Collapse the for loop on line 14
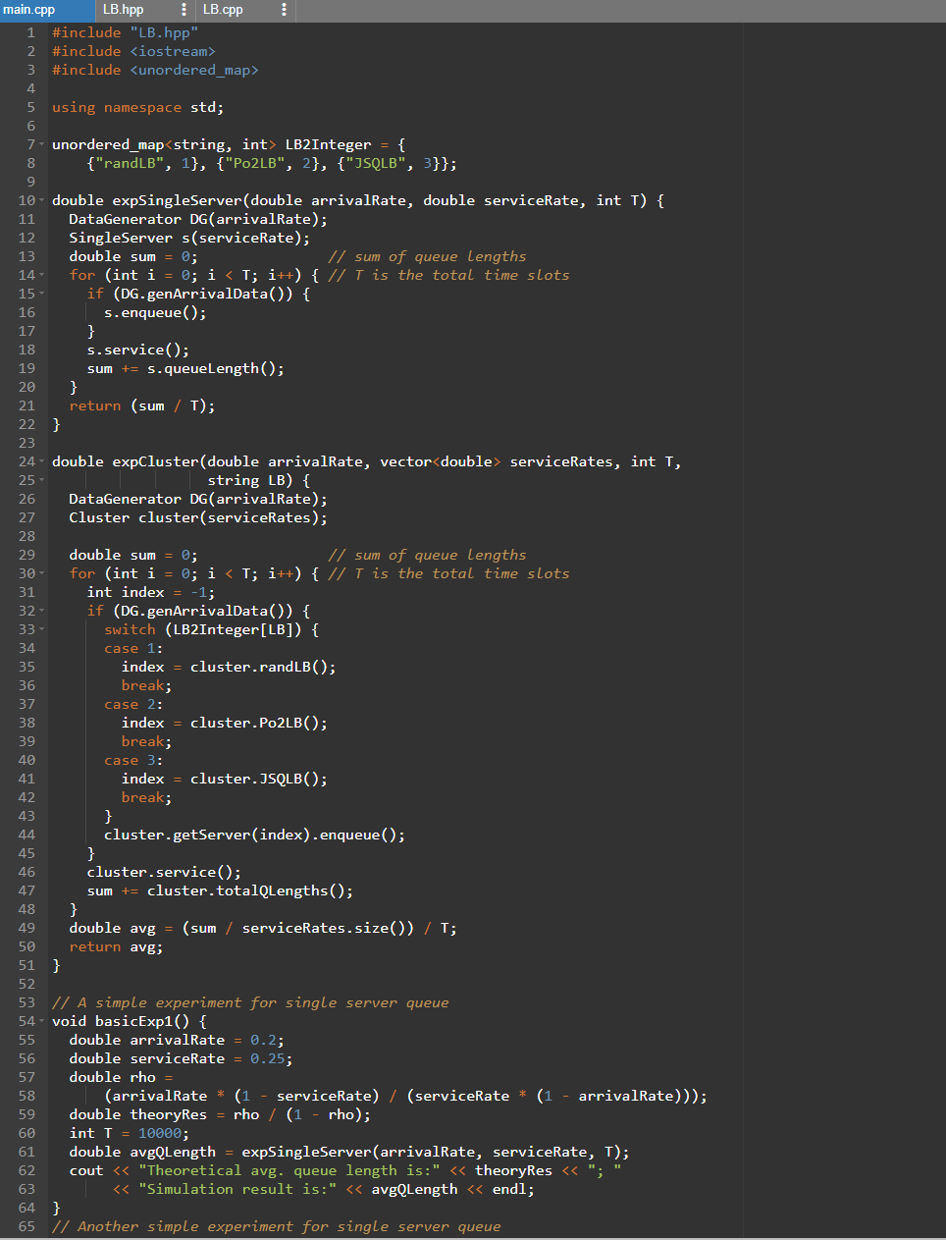This screenshot has height=1240, width=946. pos(42,275)
